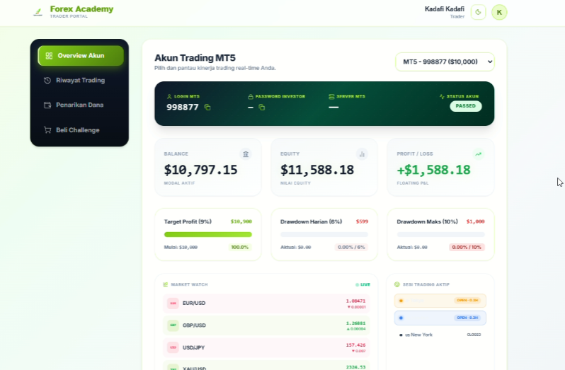Click the Akun Trading MT5 heading
Viewport: 565px width, 370px height.
(x=195, y=58)
